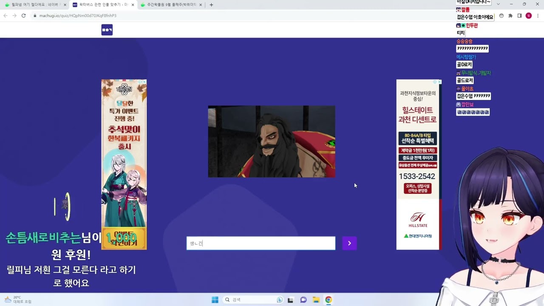Close the 주간학출원 tab
The image size is (544, 306).
coord(201,5)
